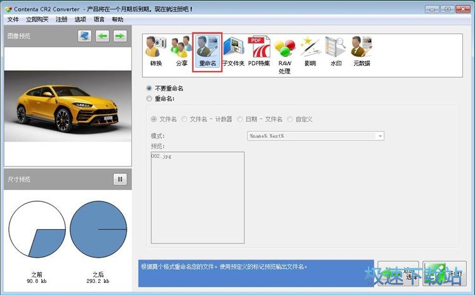Close the Contenta CR2 Converter window
Image resolution: width=475 pixels, height=295 pixels.
463,9
